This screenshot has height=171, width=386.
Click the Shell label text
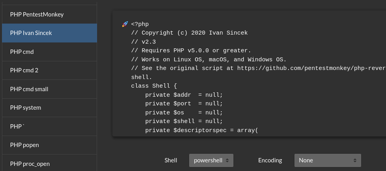(x=171, y=160)
